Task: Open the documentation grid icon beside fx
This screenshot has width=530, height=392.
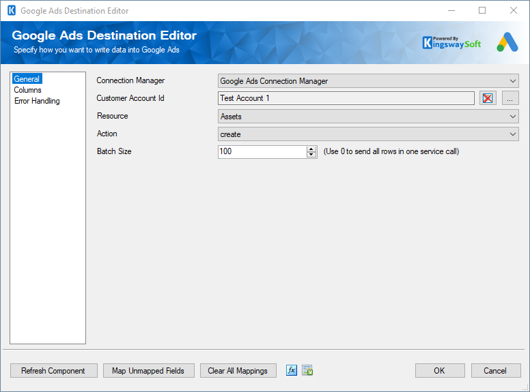Action: [307, 370]
